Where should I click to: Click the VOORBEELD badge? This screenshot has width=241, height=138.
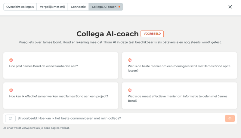click(152, 34)
